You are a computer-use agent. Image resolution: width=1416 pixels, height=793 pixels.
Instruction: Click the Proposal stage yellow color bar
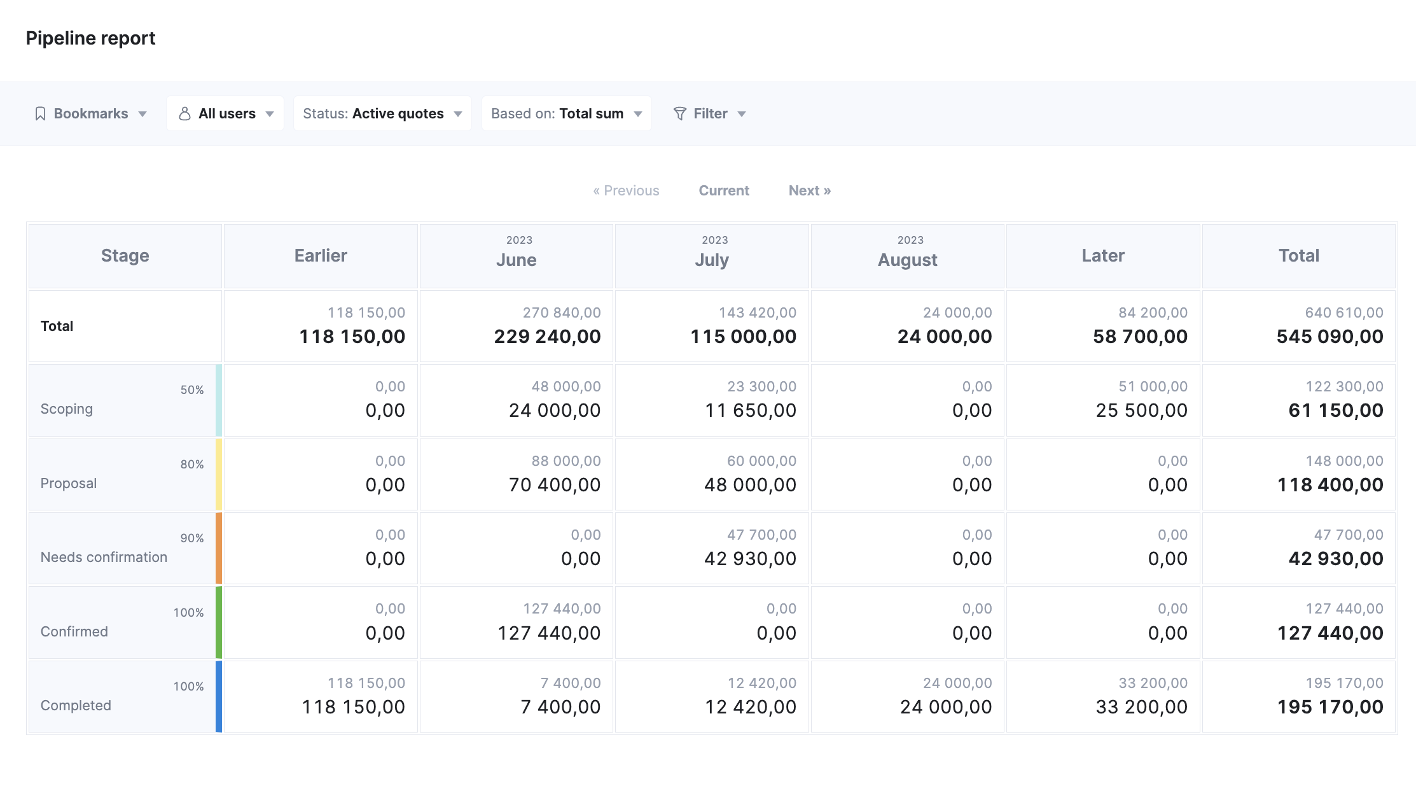[x=219, y=474]
